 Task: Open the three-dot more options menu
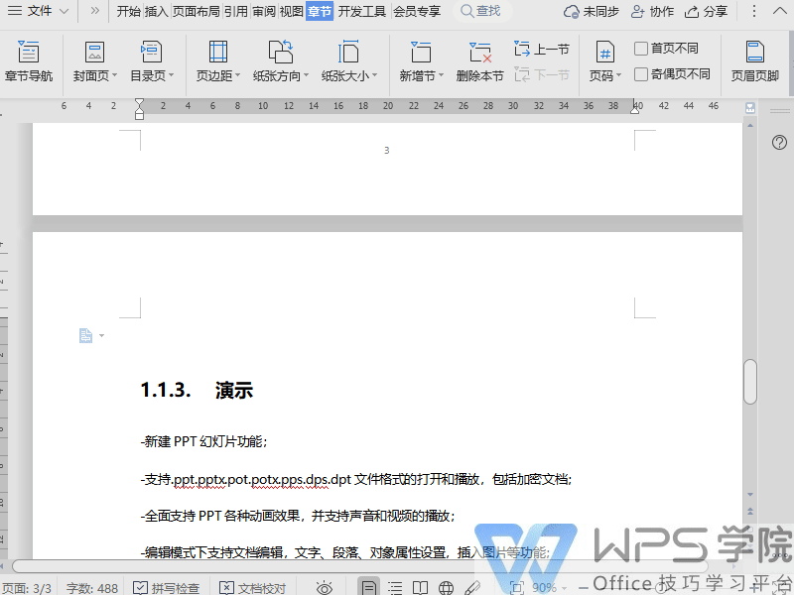coord(754,11)
